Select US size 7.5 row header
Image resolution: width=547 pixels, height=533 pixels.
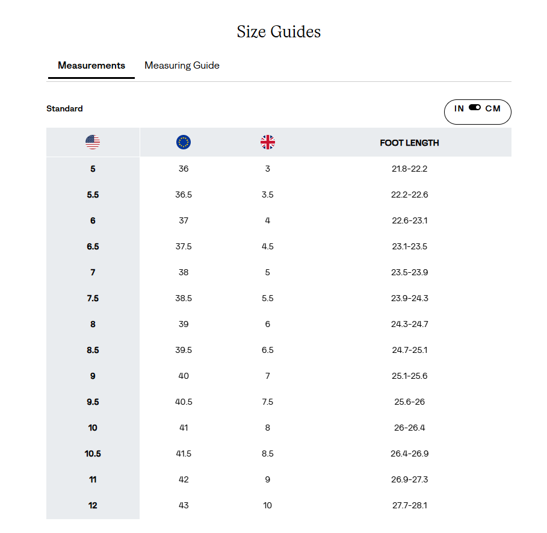93,298
